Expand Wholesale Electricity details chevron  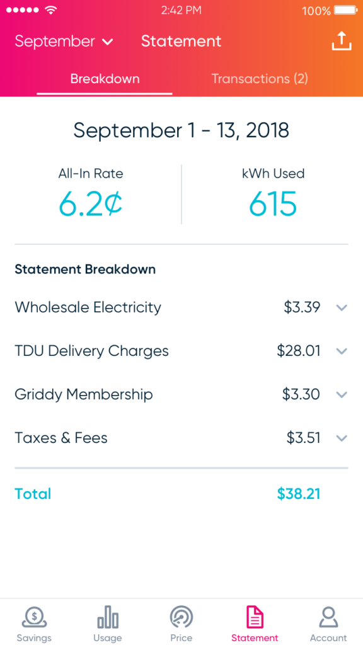pos(342,307)
